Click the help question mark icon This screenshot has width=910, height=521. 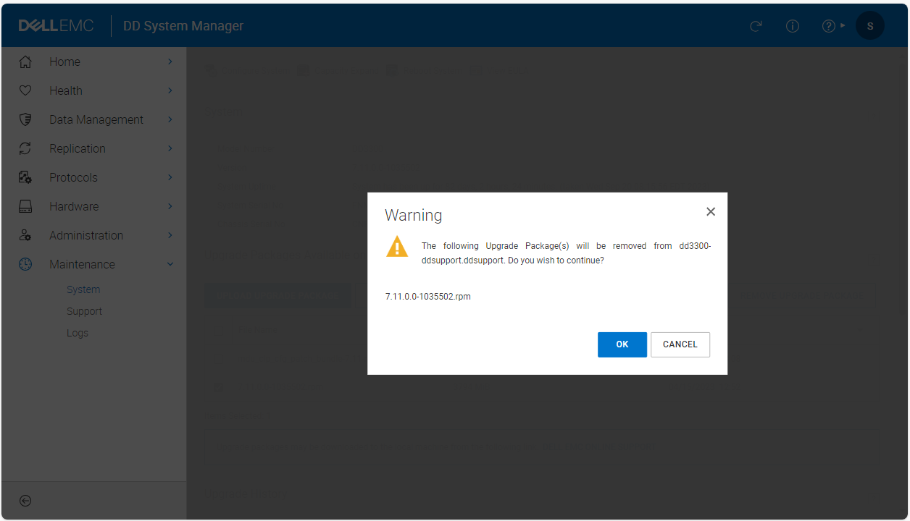coord(827,26)
